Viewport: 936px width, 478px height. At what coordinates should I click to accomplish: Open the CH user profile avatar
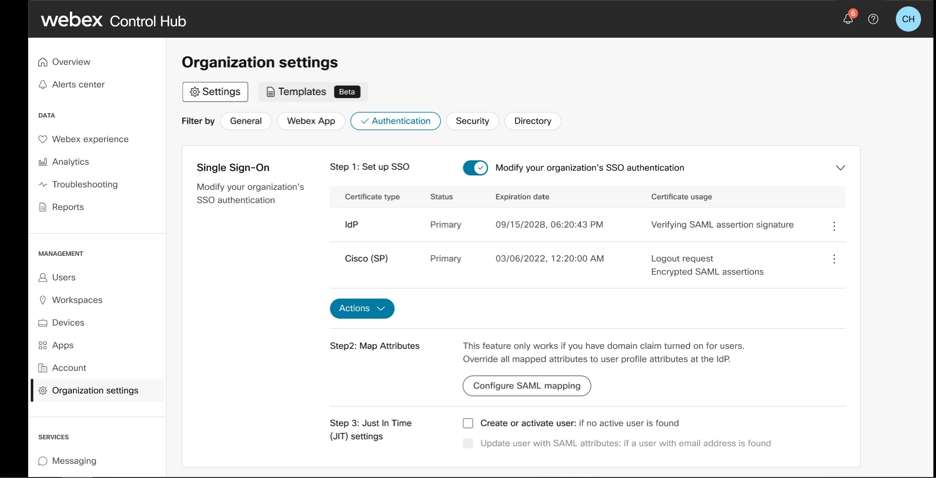pos(908,19)
